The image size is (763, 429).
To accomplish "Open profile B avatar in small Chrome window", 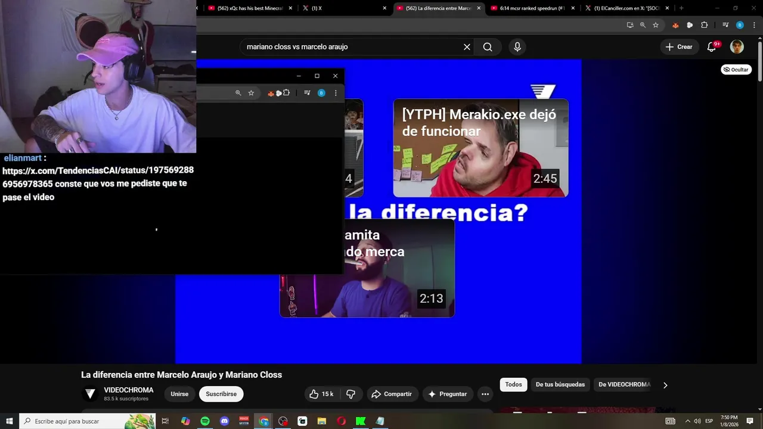I will [321, 93].
